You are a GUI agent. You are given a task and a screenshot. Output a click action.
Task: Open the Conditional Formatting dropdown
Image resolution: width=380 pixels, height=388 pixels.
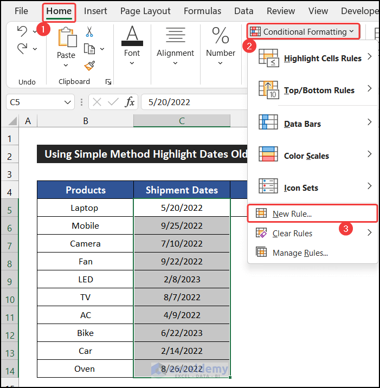point(304,31)
